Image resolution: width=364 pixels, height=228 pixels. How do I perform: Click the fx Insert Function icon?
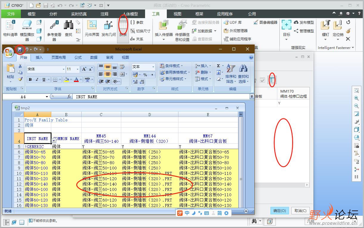click(x=69, y=97)
